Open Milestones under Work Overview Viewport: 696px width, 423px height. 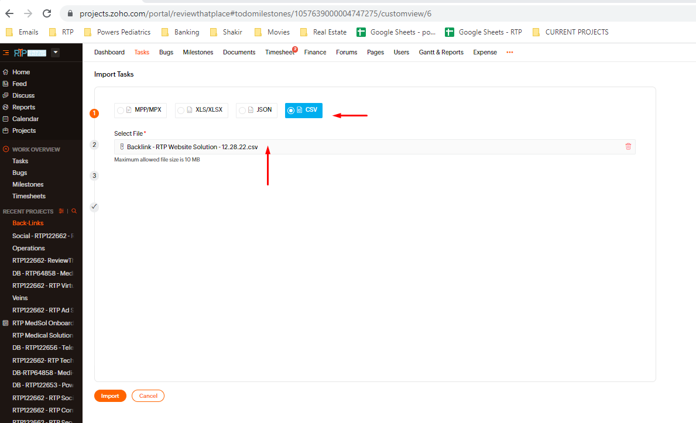pyautogui.click(x=28, y=184)
